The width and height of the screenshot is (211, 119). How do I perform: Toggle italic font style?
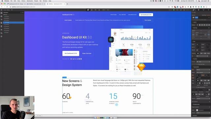point(199,83)
